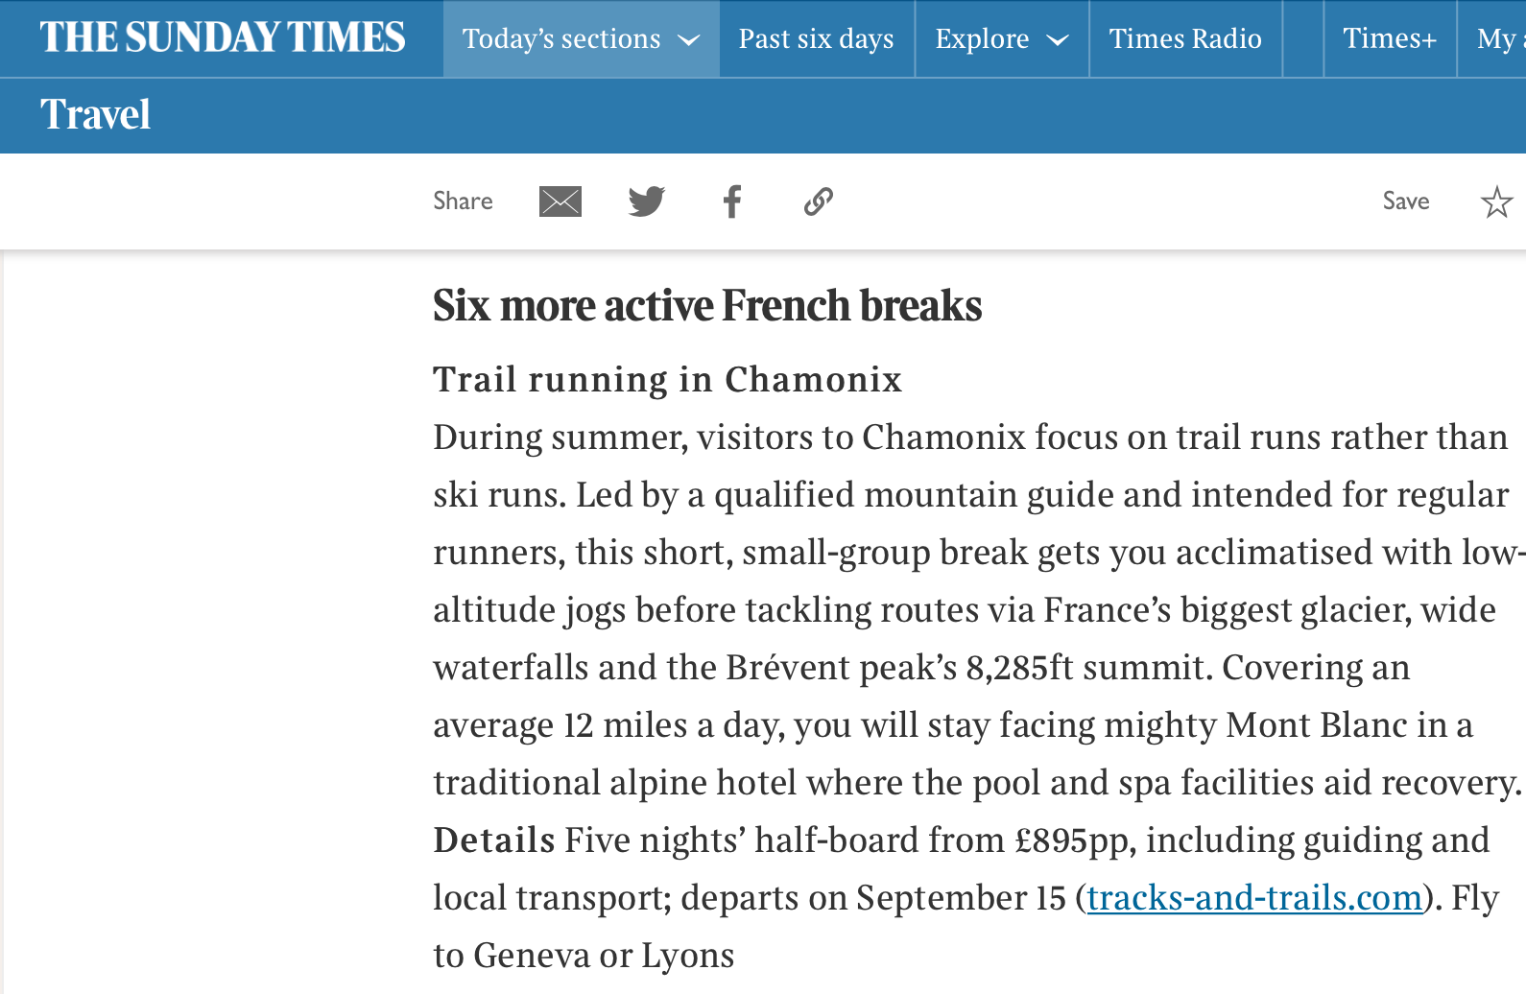Follow the tracks-and-trails.com link
Image resolution: width=1526 pixels, height=994 pixels.
point(1253,898)
